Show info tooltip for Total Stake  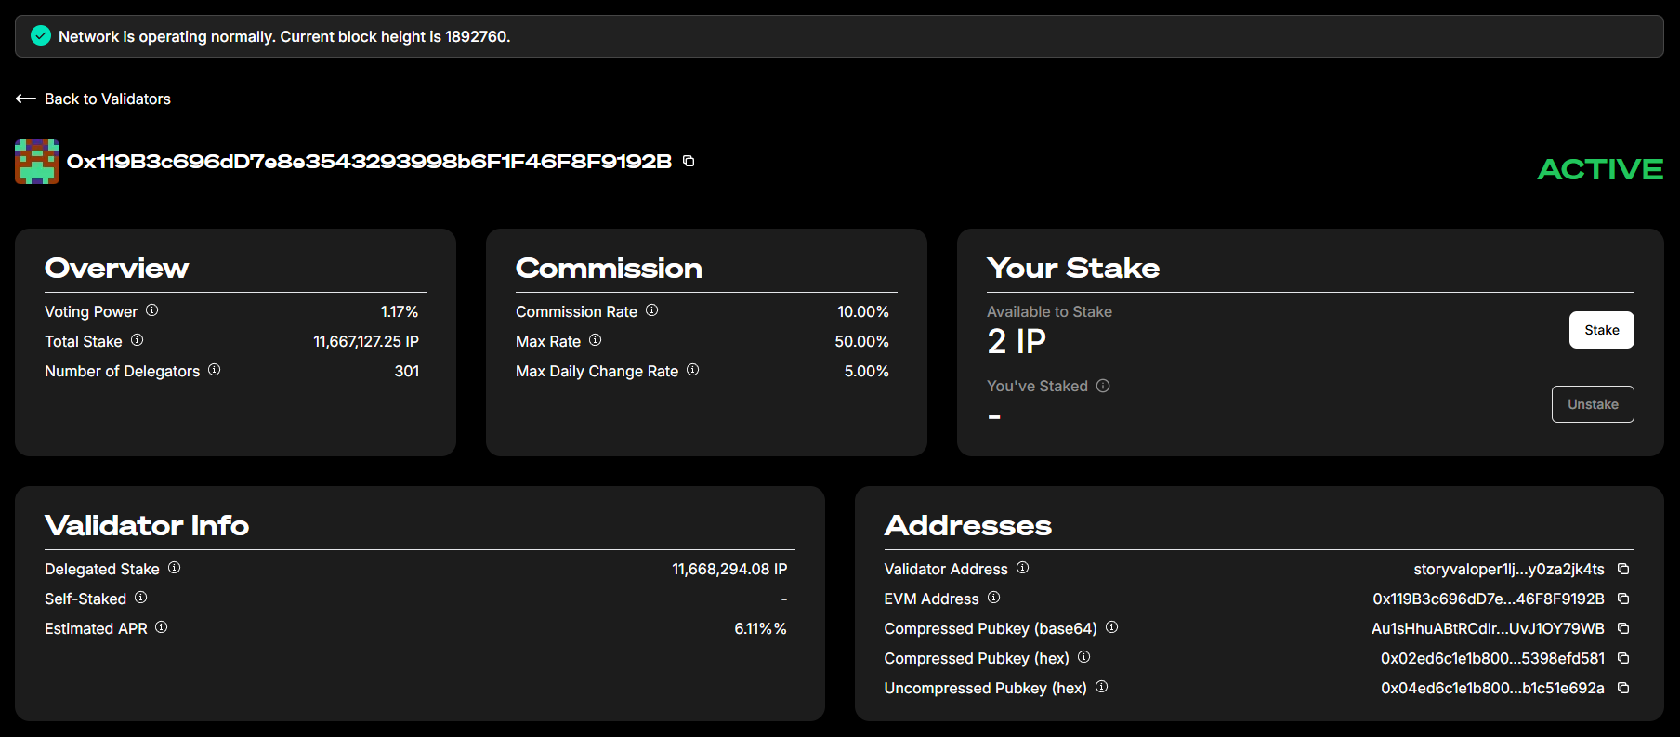click(x=137, y=340)
